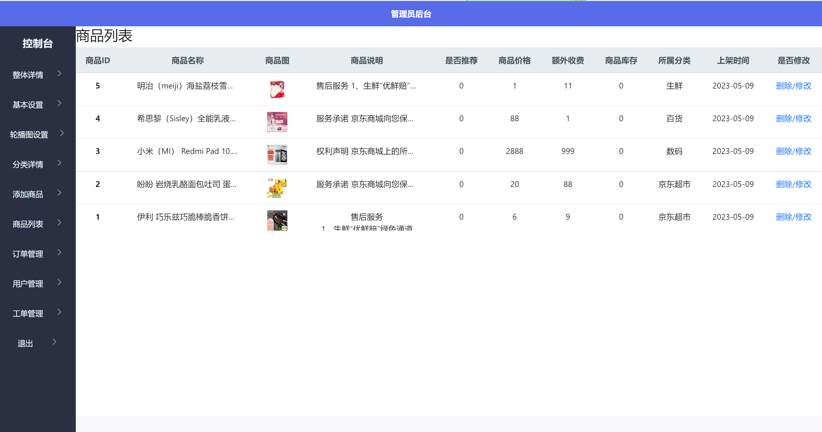Click the 商品价格 column header
822x432 pixels.
tap(514, 61)
